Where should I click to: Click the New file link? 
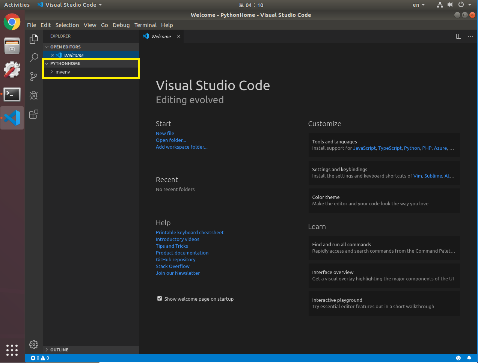point(165,133)
